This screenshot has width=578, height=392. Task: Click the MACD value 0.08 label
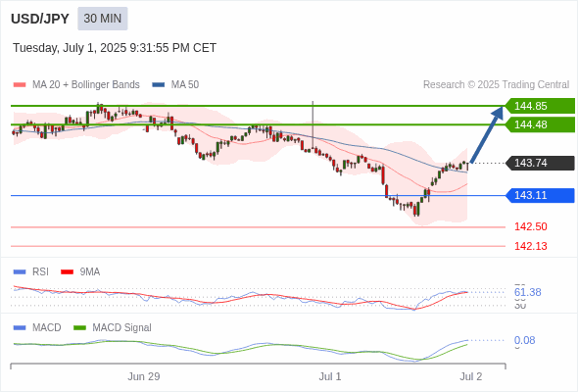pos(524,340)
